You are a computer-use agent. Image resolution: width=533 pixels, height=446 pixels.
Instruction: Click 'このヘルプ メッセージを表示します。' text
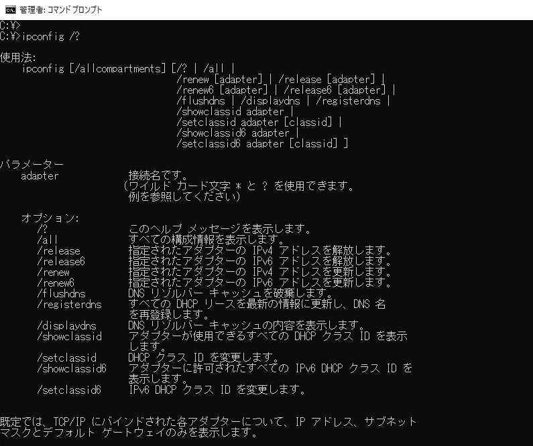click(x=220, y=229)
